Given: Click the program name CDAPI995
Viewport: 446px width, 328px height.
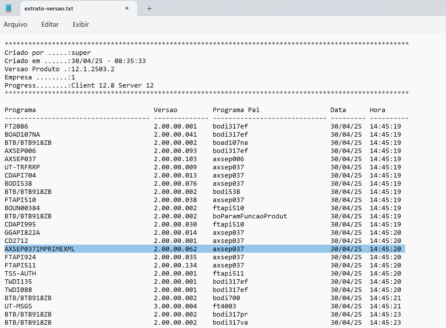Looking at the screenshot, I should 20,224.
